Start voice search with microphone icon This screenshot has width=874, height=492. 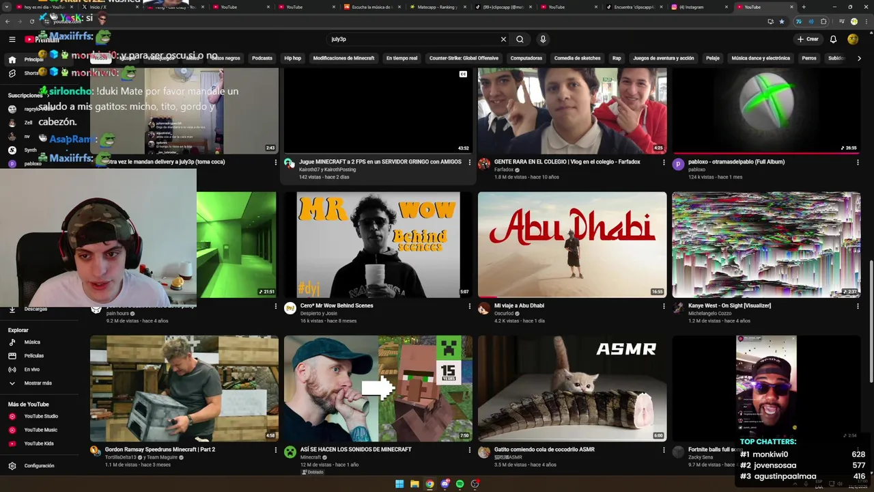[543, 39]
